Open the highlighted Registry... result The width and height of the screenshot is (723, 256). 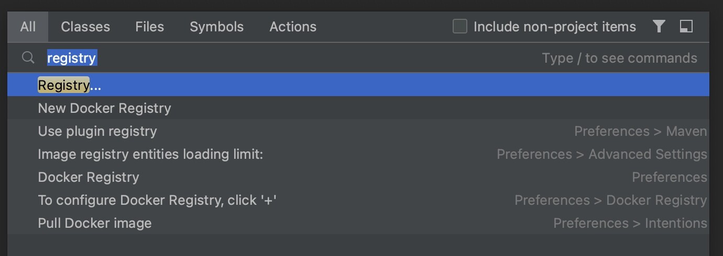click(70, 85)
